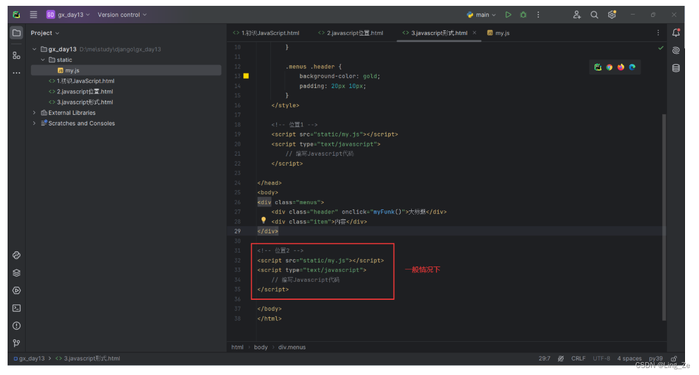Open IDE settings gear
Screen dimensions: 699x375
coord(612,15)
